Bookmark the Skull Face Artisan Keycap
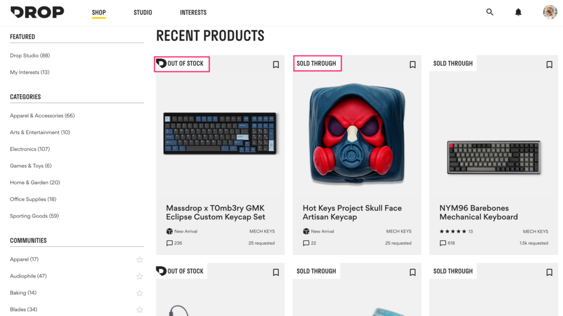The height and width of the screenshot is (316, 563). tap(412, 64)
